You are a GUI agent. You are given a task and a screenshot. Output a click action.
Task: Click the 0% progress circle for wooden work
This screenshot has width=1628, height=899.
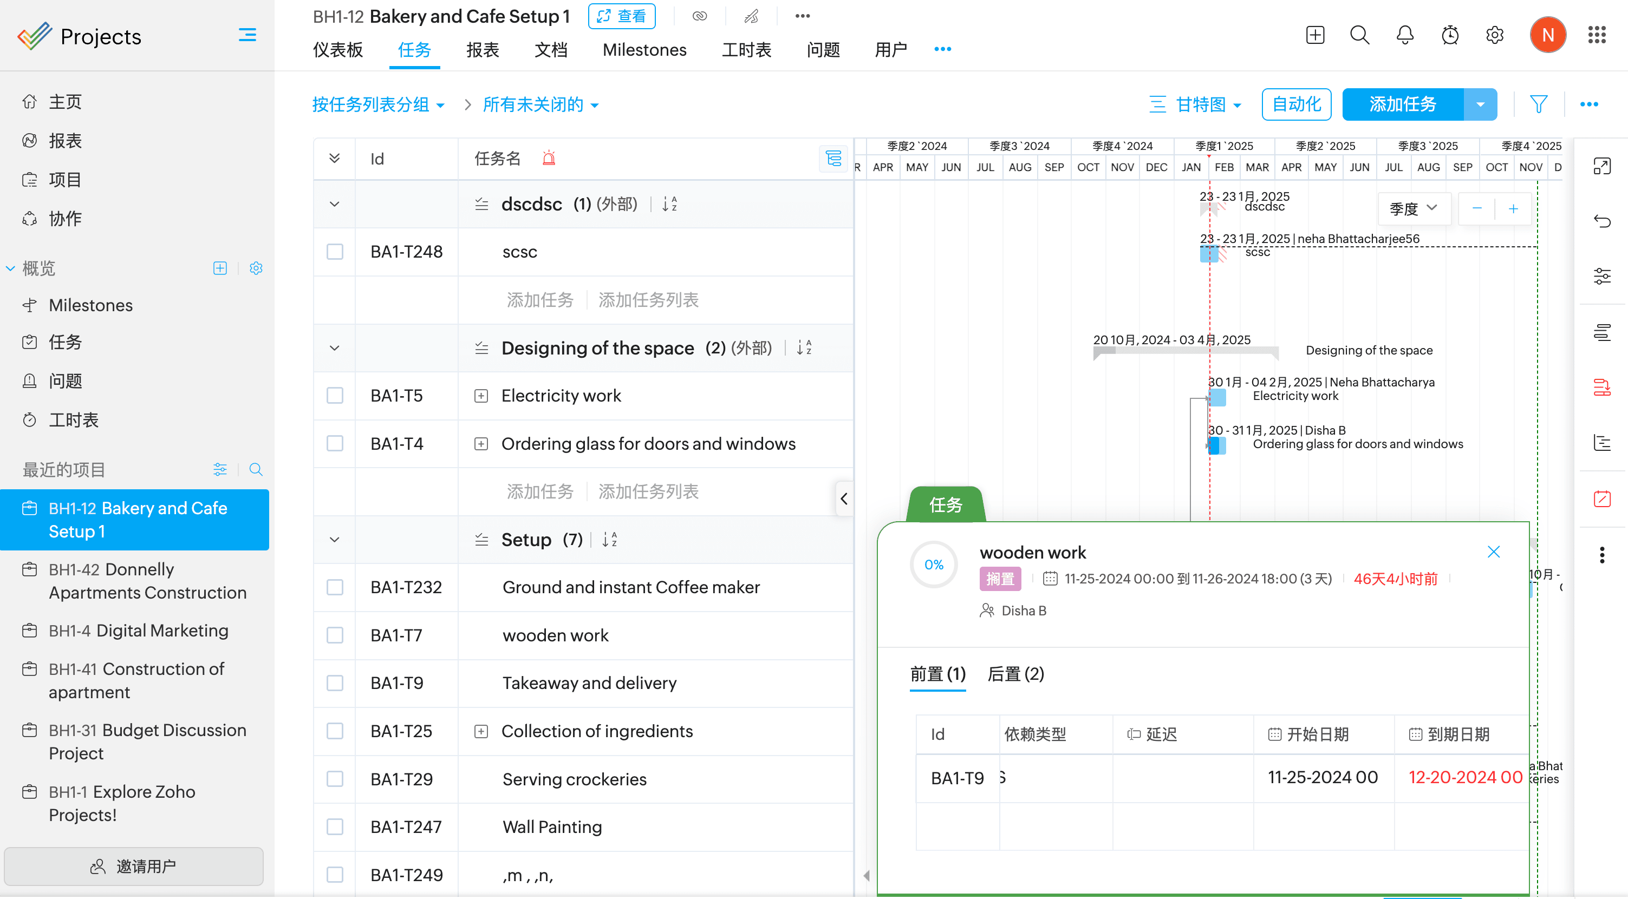click(x=934, y=565)
